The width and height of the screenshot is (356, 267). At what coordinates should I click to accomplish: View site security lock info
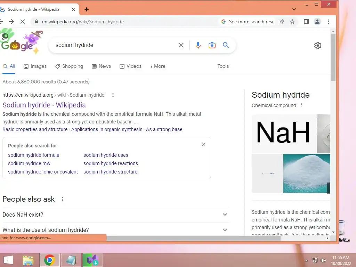click(x=36, y=22)
